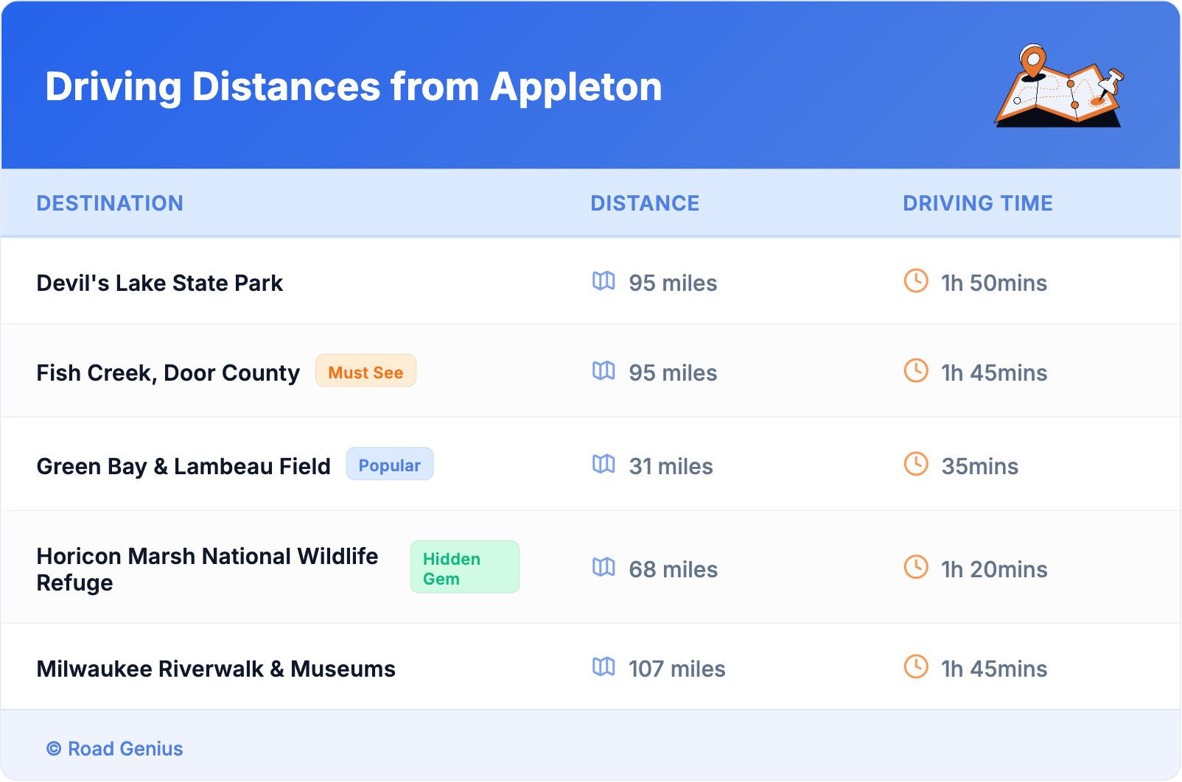
Task: Open the Road Genius copyright link
Action: point(116,749)
